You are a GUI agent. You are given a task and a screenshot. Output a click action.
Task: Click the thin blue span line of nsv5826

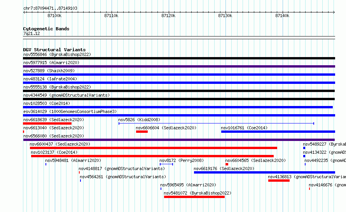[x=216, y=123]
